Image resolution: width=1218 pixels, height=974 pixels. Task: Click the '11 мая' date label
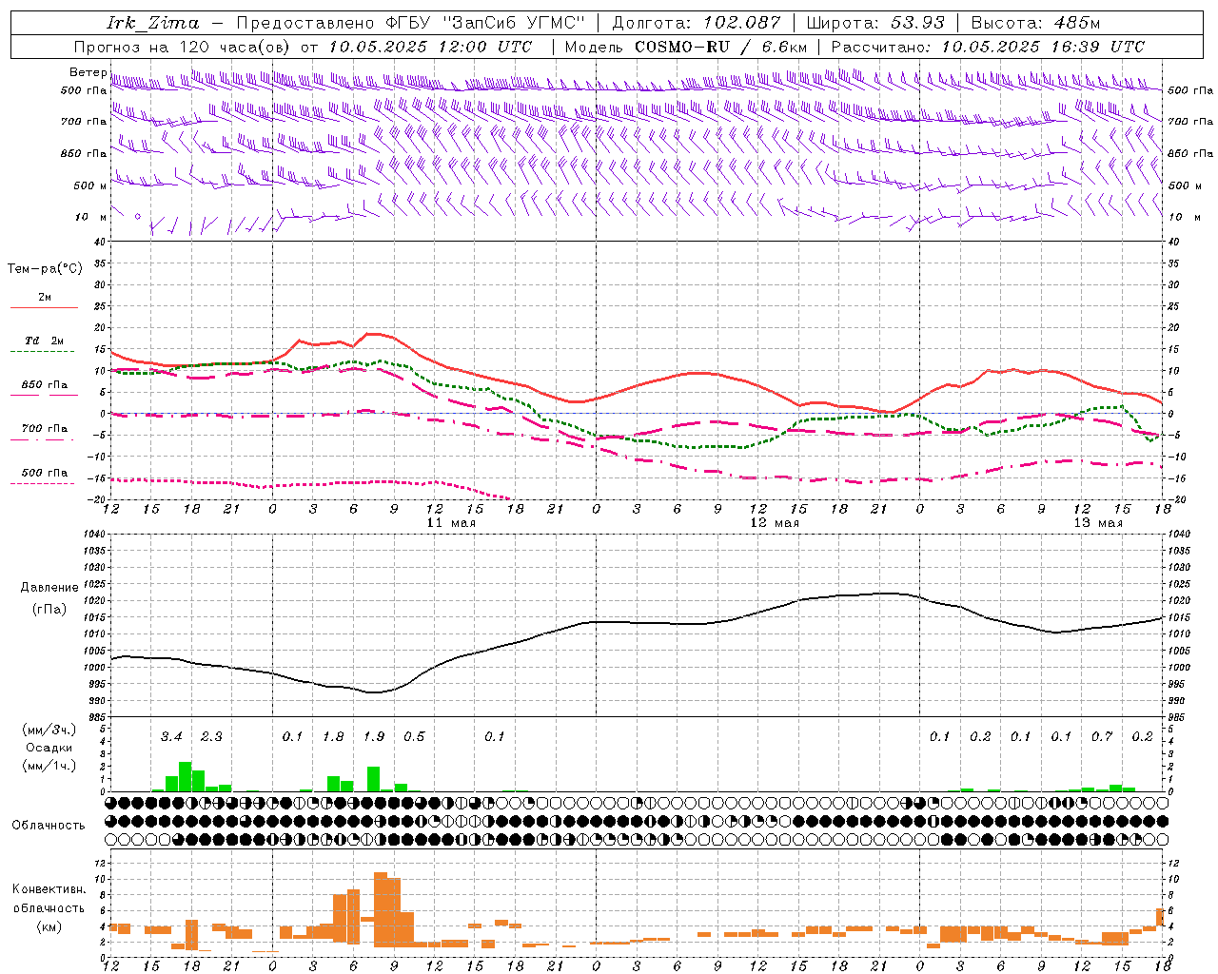pyautogui.click(x=451, y=523)
